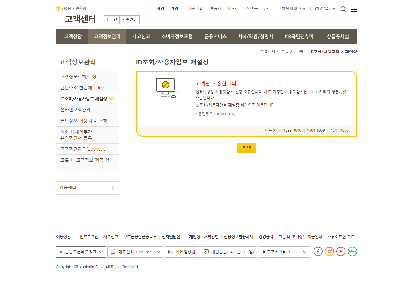Open 스튜어드십 코드 footer link
Viewport: 413px width, 289px height.
pyautogui.click(x=341, y=237)
